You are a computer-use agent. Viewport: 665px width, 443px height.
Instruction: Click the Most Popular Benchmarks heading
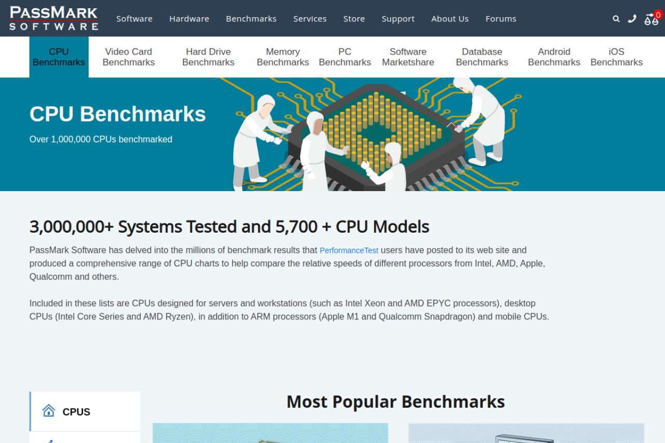coord(396,401)
